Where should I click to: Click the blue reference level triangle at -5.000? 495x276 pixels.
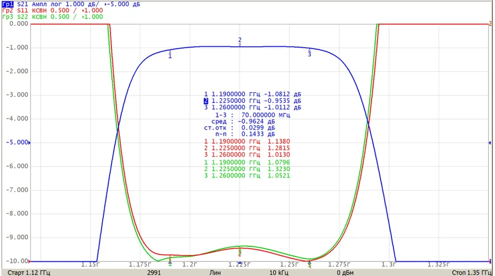coord(30,143)
